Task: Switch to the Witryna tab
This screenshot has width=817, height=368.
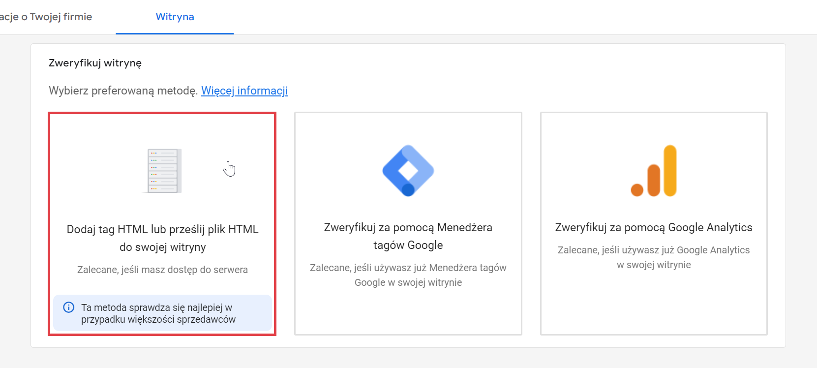Action: pyautogui.click(x=175, y=17)
